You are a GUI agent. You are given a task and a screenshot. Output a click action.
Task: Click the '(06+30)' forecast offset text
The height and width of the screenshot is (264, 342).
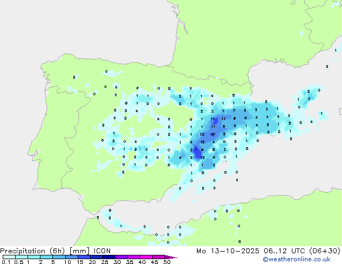(325, 251)
